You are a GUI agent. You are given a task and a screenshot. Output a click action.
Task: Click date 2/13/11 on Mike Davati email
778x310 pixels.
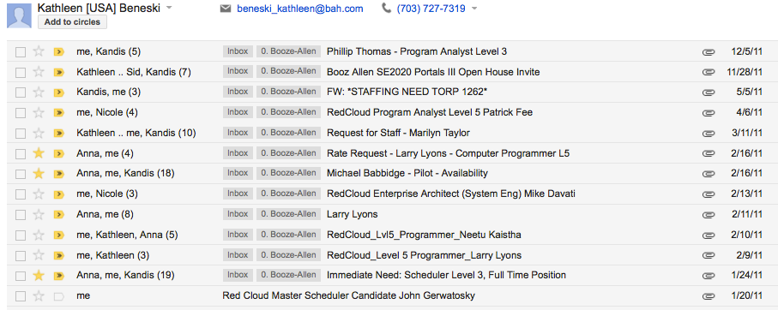747,194
